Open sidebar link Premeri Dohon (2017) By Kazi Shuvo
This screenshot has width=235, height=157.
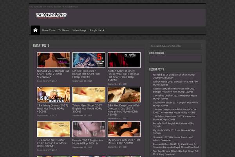[x=176, y=146]
